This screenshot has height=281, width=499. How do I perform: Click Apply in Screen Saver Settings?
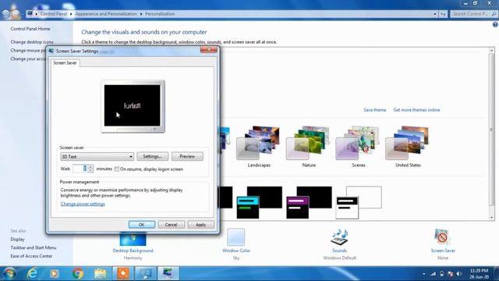tap(200, 225)
